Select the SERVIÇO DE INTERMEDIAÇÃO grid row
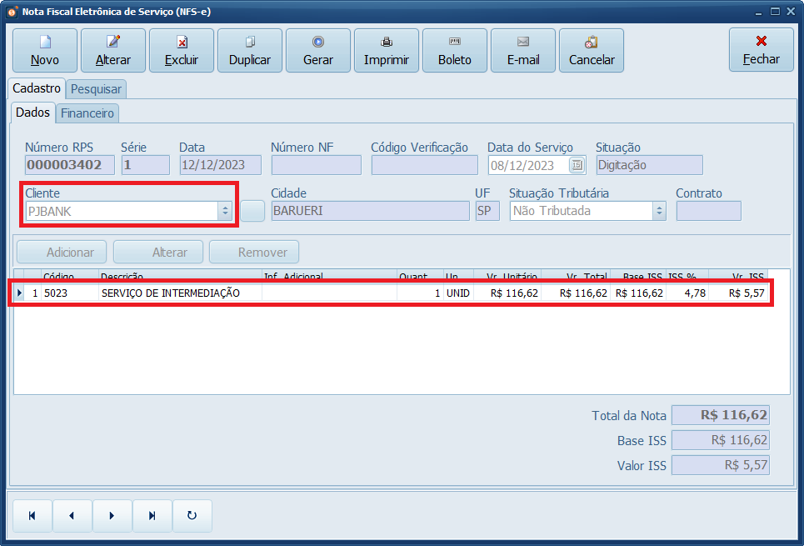Viewport: 804px width, 546px height. [250, 293]
